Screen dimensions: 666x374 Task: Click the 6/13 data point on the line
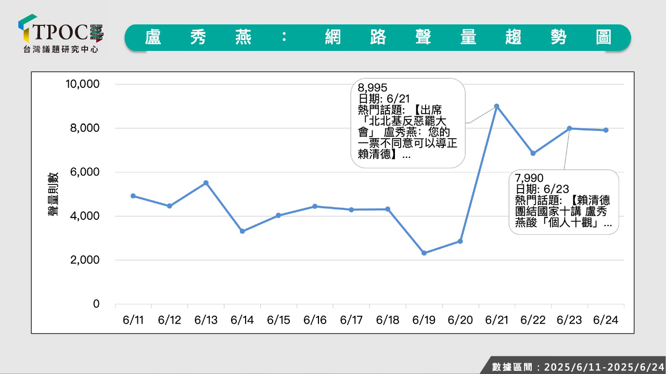point(206,183)
